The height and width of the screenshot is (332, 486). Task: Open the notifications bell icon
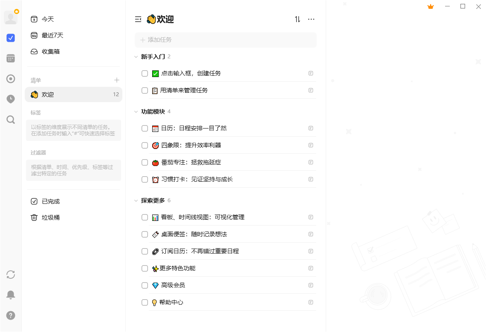pyautogui.click(x=11, y=295)
